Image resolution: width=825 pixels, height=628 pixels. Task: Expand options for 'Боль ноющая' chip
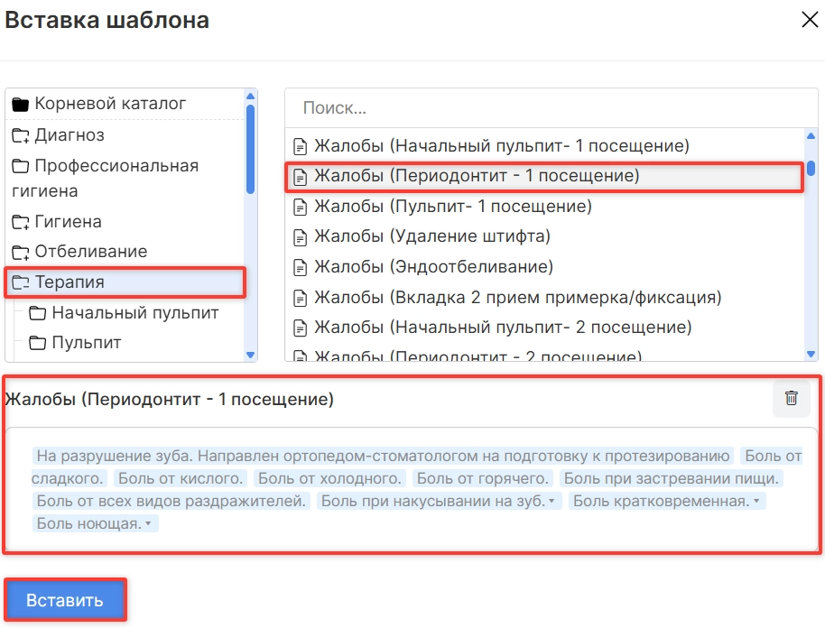(x=147, y=523)
